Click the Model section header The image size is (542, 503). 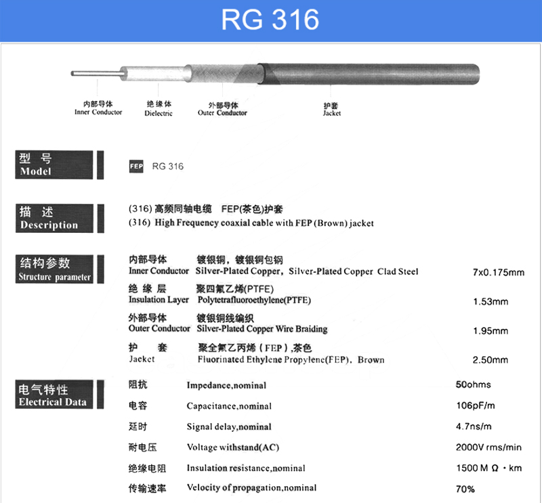(56, 165)
